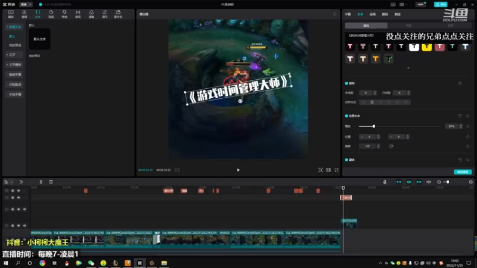Click reset icon for 排列 section
This screenshot has height=268, width=477.
pos(460,83)
